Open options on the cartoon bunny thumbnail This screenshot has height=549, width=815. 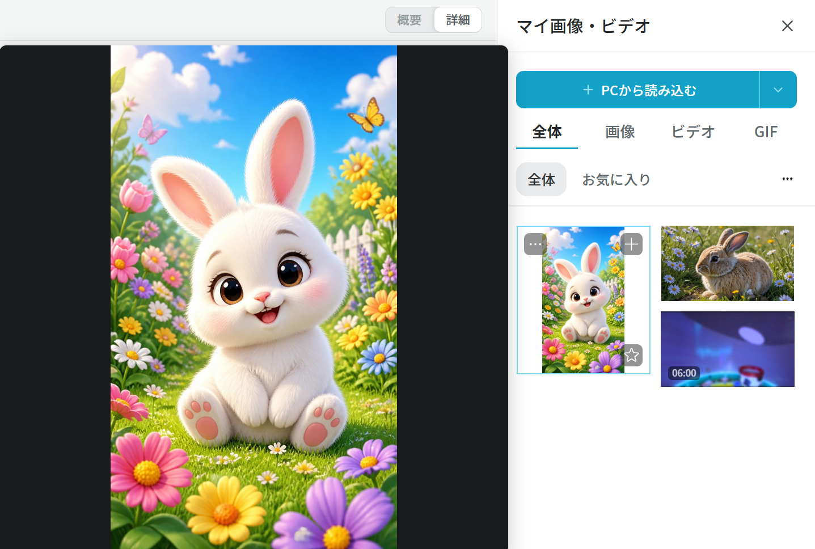pos(535,244)
